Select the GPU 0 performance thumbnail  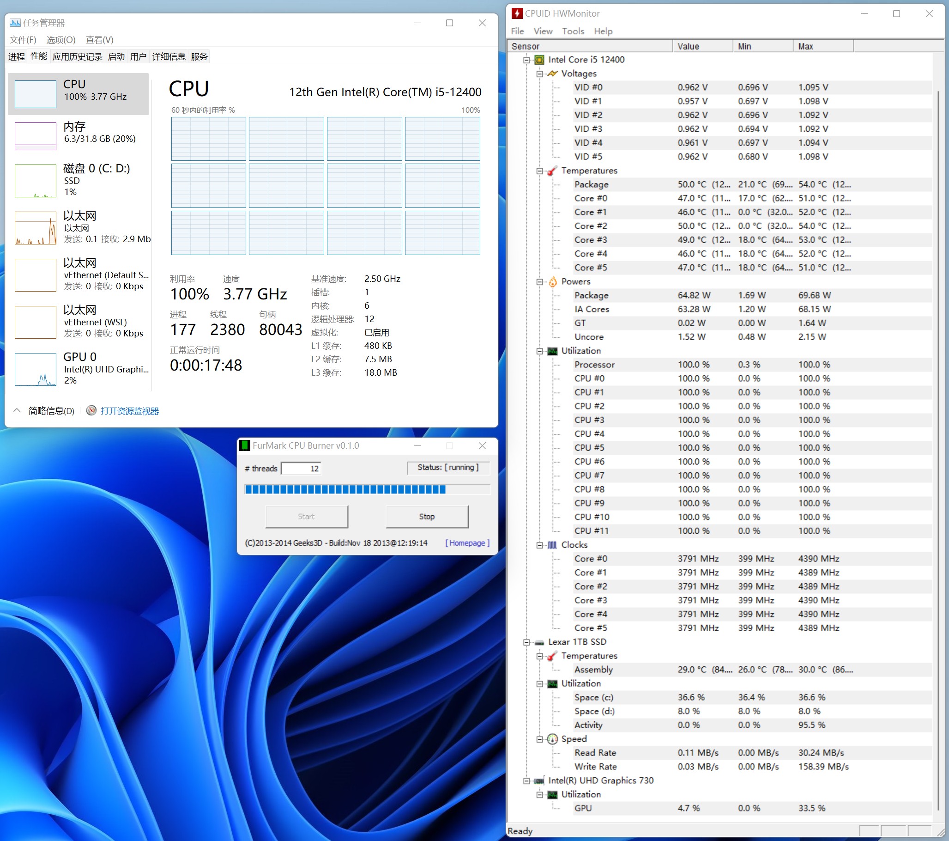36,369
